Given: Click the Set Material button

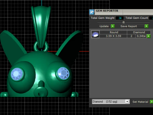Looking at the screenshot, I should point(140,102).
